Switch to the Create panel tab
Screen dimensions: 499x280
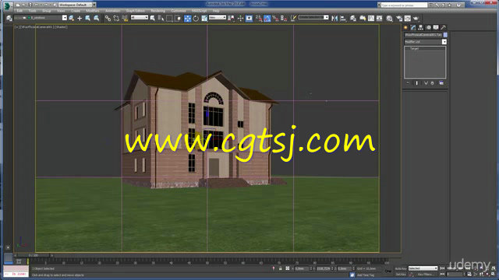(x=405, y=28)
